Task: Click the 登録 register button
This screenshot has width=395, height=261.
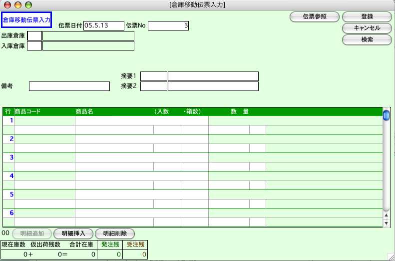Action: pyautogui.click(x=367, y=16)
